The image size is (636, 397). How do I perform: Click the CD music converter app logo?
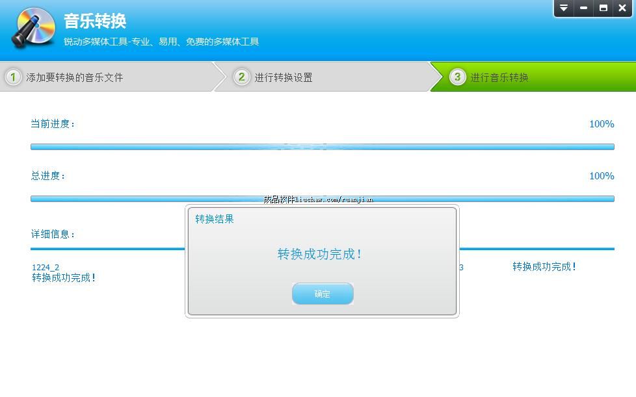point(34,29)
